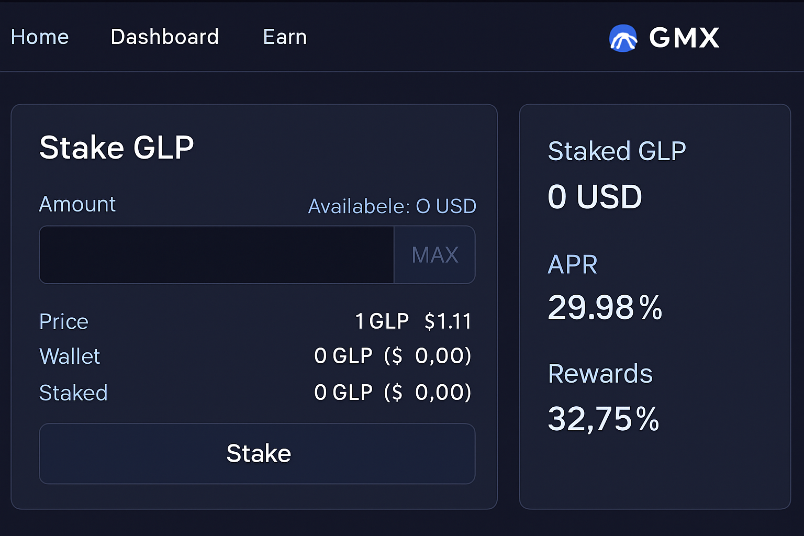Image resolution: width=804 pixels, height=536 pixels.
Task: Select the Price label in Stake GLP
Action: pyautogui.click(x=63, y=321)
